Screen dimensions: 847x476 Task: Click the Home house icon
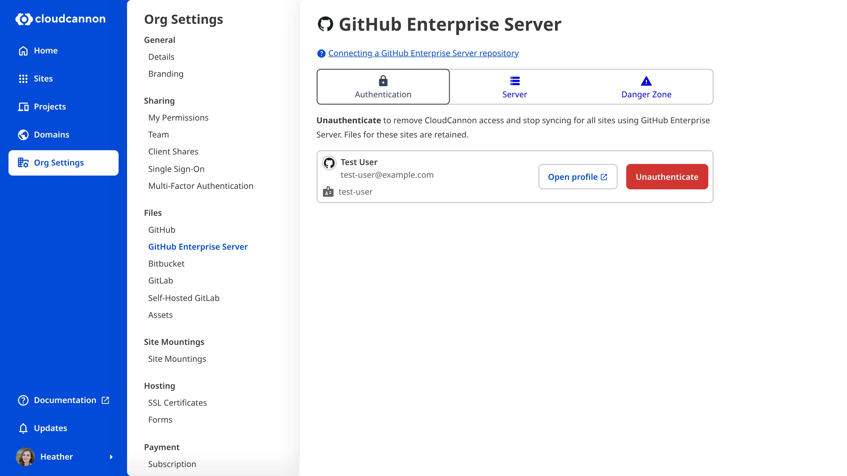click(23, 51)
